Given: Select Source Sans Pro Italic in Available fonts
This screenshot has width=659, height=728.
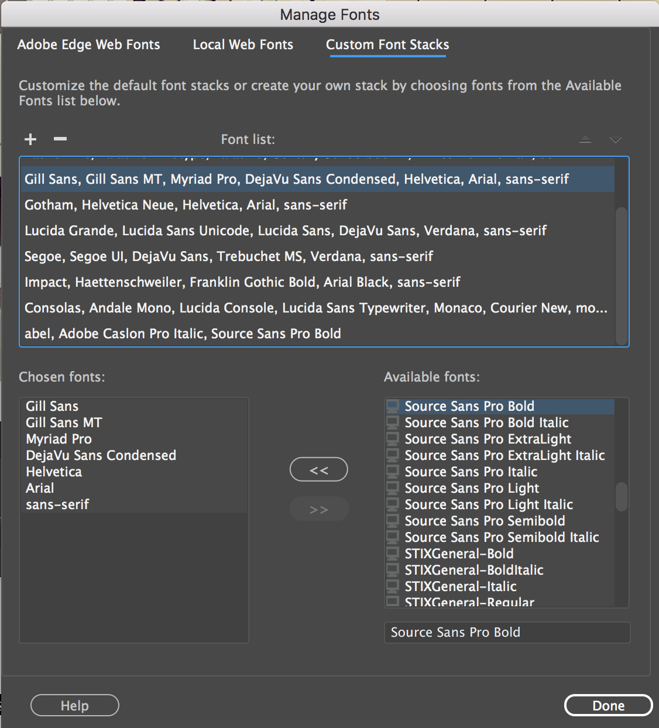Looking at the screenshot, I should 471,471.
